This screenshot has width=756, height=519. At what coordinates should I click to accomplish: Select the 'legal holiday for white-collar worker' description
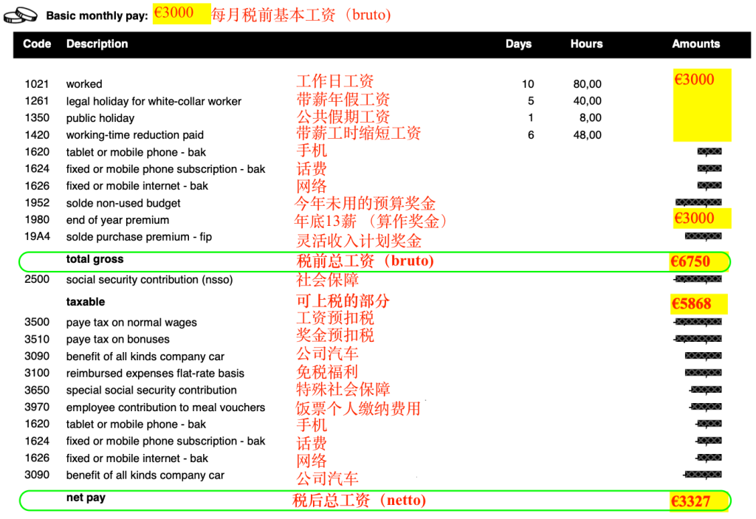(x=154, y=101)
